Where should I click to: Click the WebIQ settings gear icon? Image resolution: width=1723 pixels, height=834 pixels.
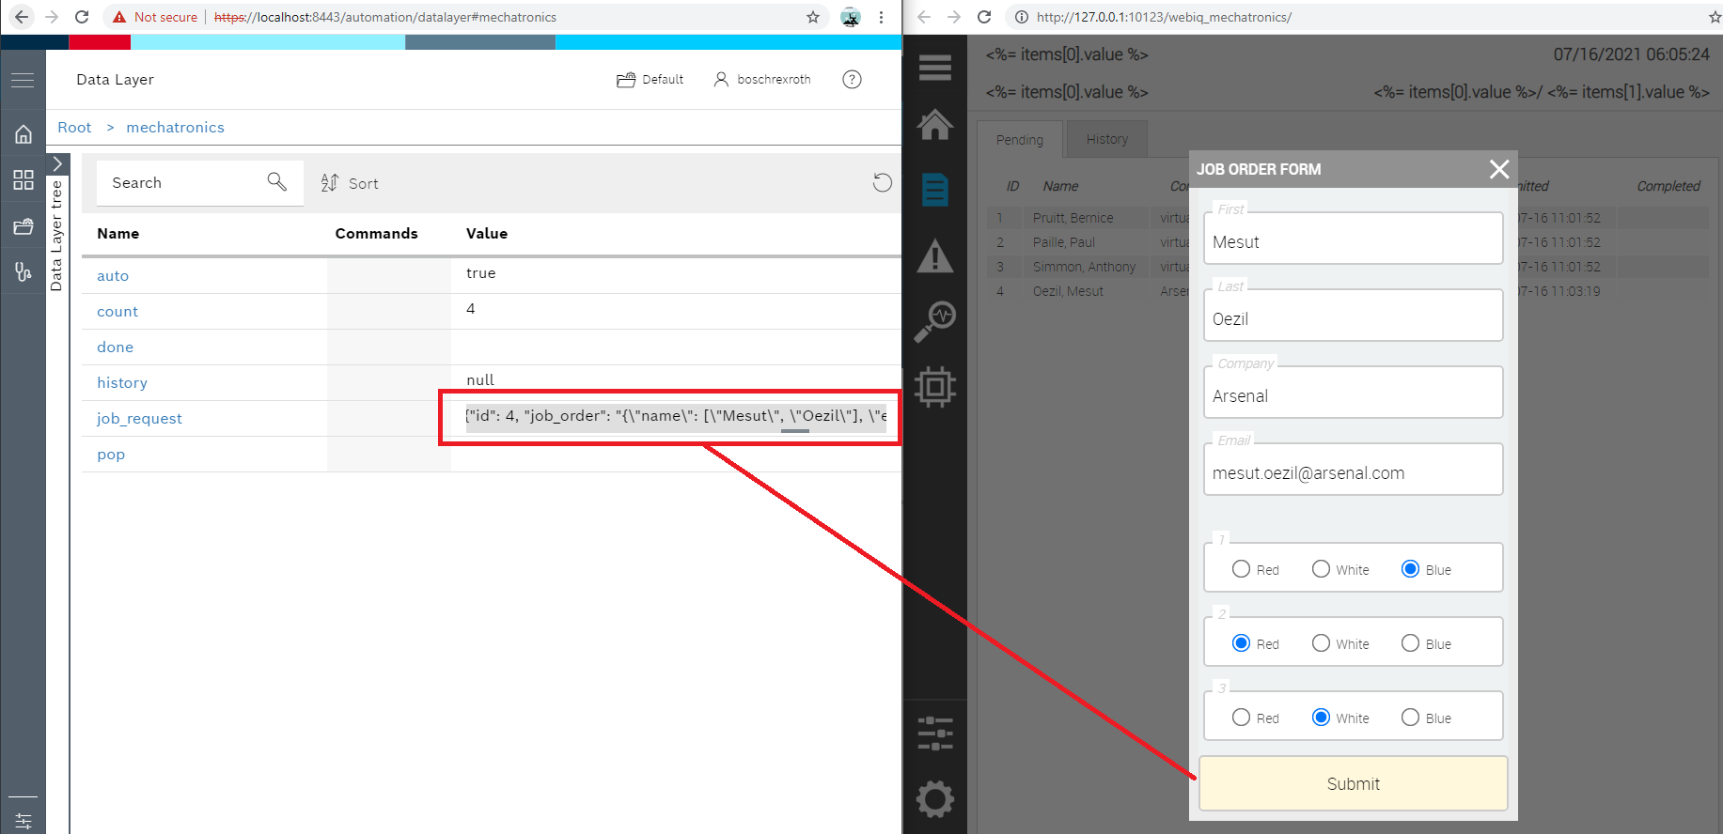point(934,799)
